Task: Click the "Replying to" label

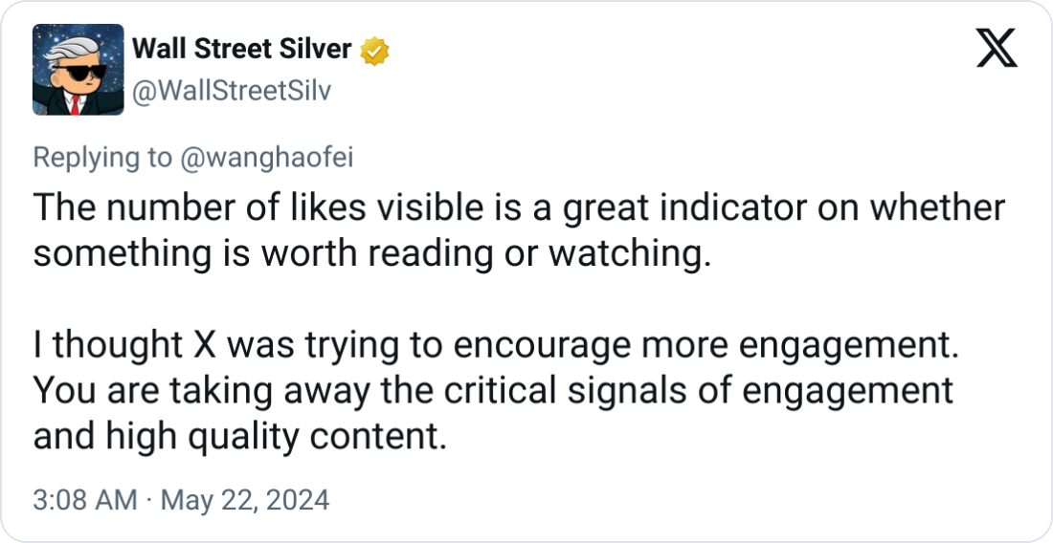Action: [102, 158]
